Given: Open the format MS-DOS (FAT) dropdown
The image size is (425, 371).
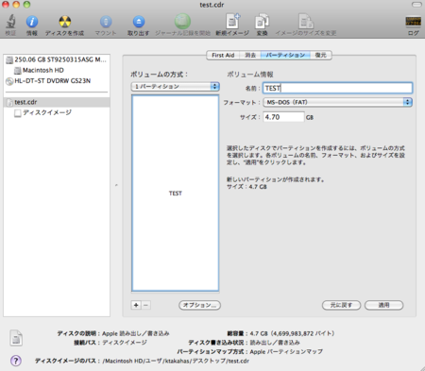Looking at the screenshot, I should click(338, 102).
